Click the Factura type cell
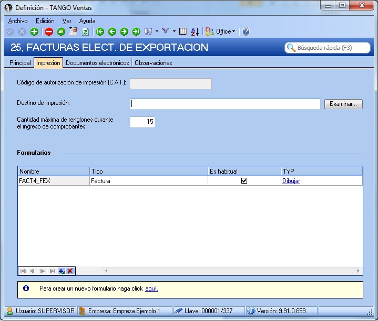378x321 pixels. coord(148,181)
